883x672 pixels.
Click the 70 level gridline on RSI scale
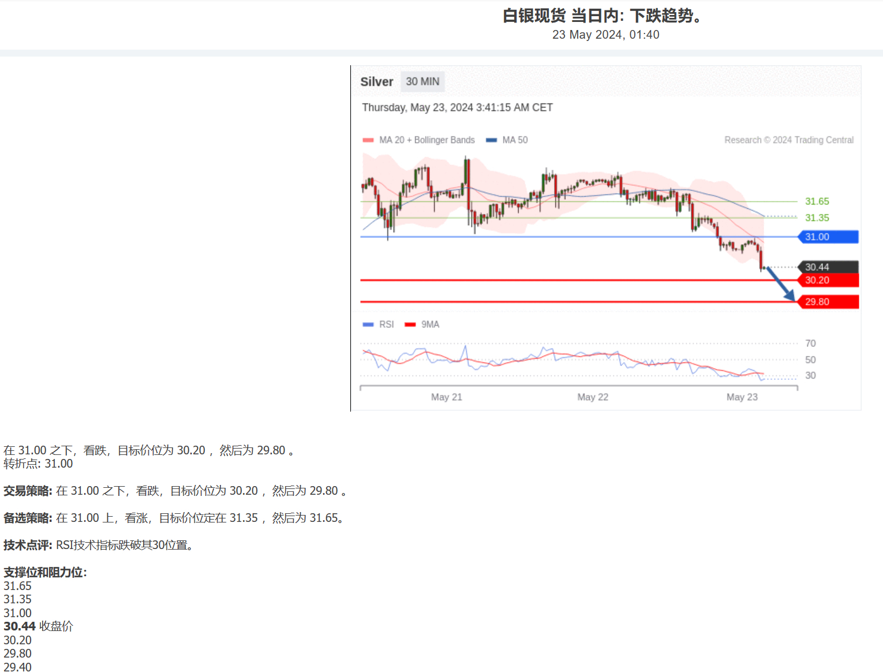coord(810,343)
